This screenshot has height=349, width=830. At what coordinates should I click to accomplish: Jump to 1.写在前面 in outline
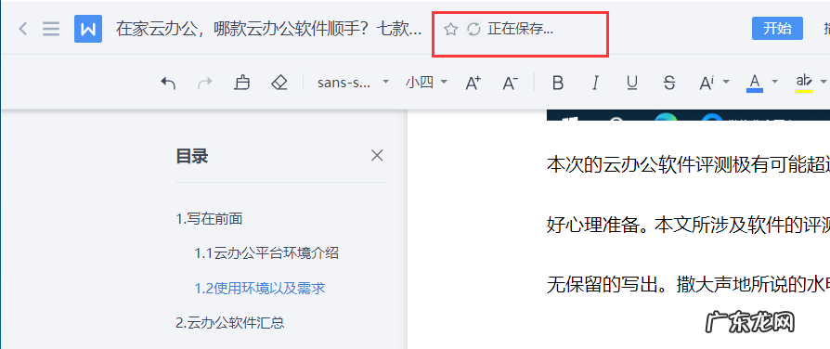click(209, 219)
